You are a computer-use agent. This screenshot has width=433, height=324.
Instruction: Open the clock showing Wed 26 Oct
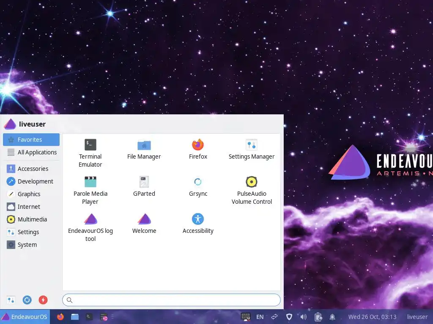(x=372, y=317)
